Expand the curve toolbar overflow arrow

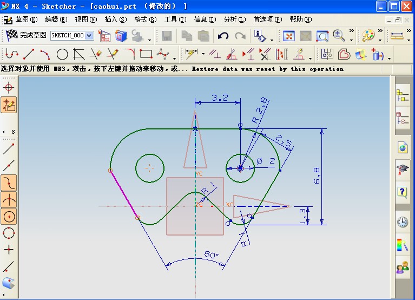pos(174,58)
